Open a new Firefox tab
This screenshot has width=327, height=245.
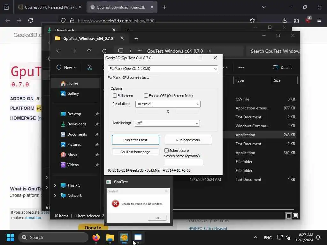[164, 7]
